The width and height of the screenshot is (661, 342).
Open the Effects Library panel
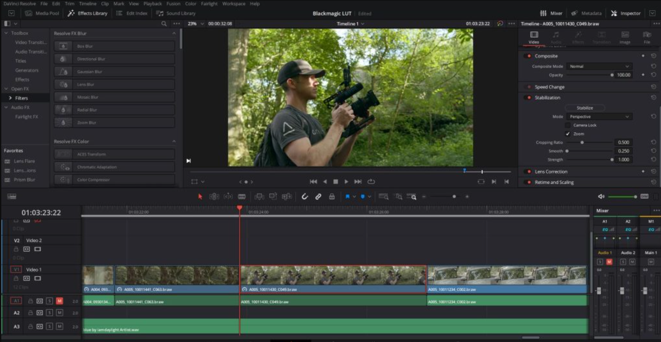pyautogui.click(x=87, y=13)
